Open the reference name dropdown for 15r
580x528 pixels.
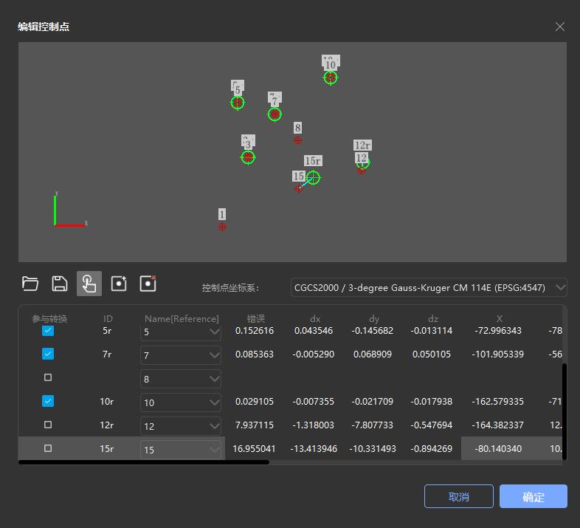click(x=181, y=450)
